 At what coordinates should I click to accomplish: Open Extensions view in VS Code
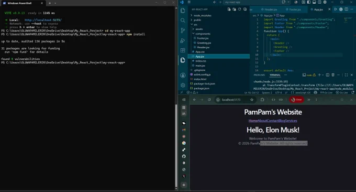(x=183, y=50)
